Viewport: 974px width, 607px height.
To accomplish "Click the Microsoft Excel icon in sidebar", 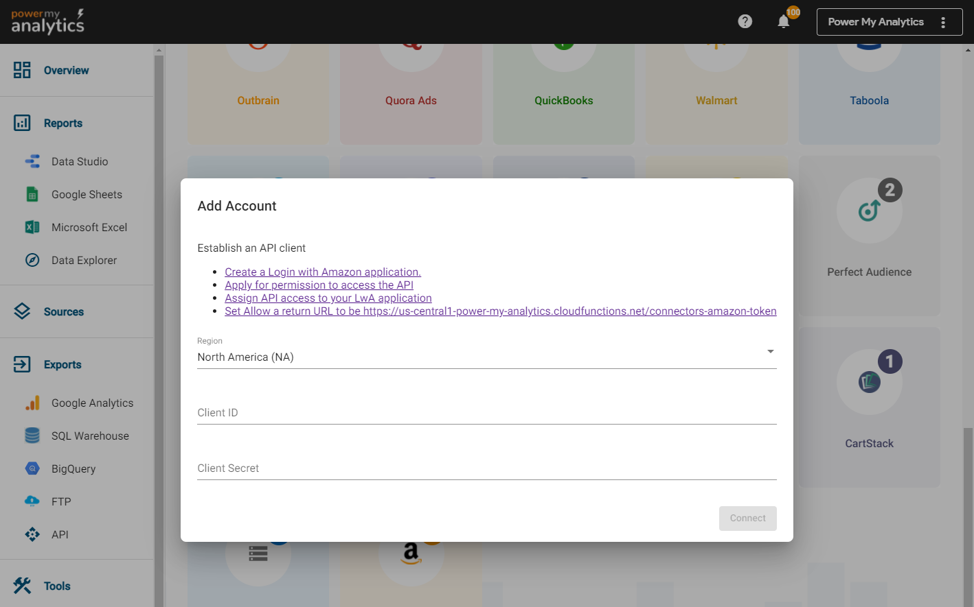I will tap(32, 228).
